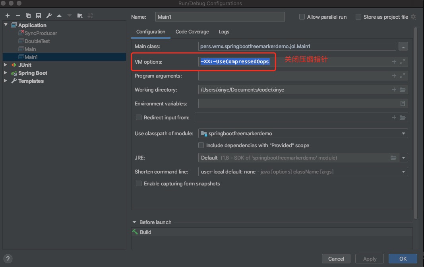424x267 pixels.
Task: Open the edit templates wrench icon
Action: tap(49, 16)
